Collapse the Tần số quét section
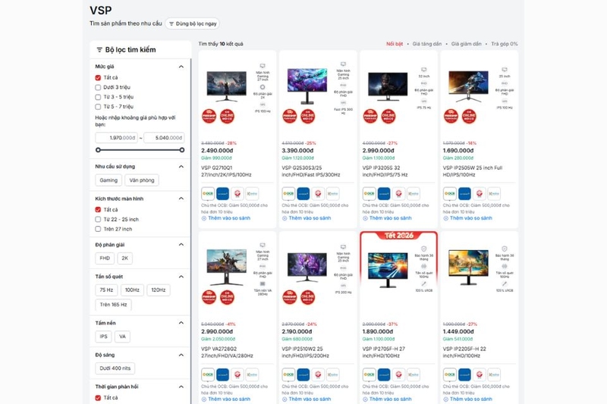This screenshot has height=404, width=607. pyautogui.click(x=181, y=277)
